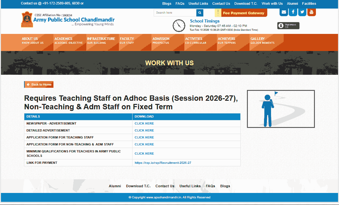Click the figure-with-flag recruitment graphic
This screenshot has width=339, height=205.
tap(280, 109)
